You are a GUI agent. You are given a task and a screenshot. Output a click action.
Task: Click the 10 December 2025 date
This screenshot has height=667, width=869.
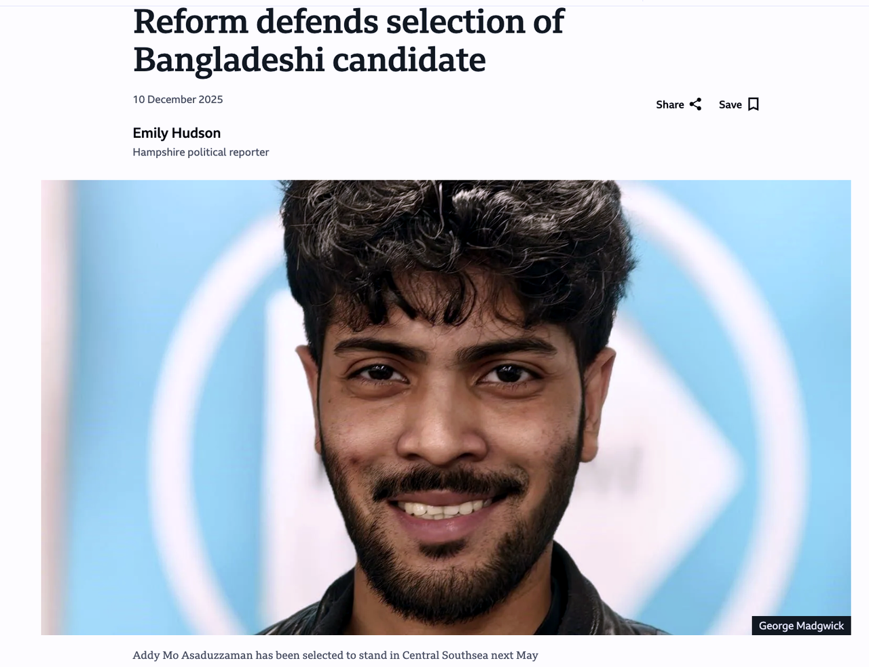tap(178, 99)
